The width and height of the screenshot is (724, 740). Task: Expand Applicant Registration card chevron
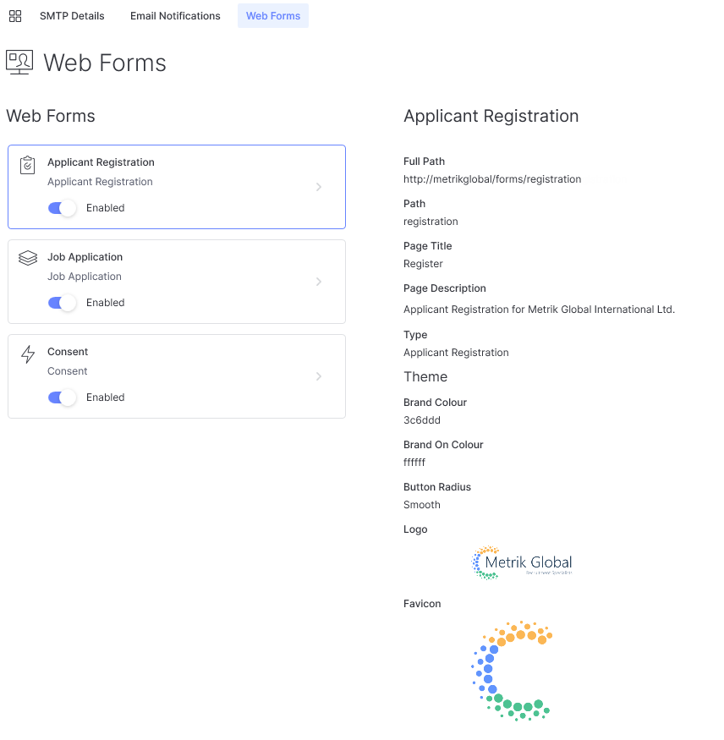(319, 187)
